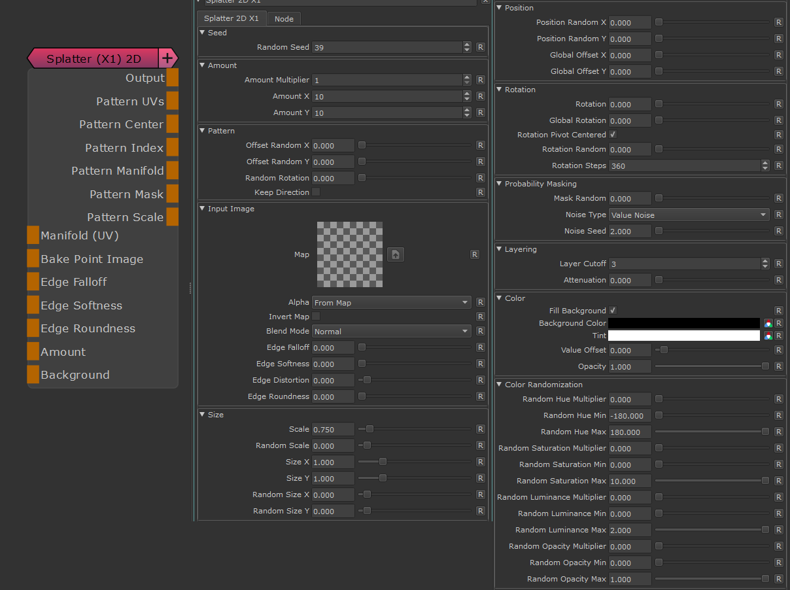
Task: Collapse the Color Randomization section
Action: (x=499, y=385)
